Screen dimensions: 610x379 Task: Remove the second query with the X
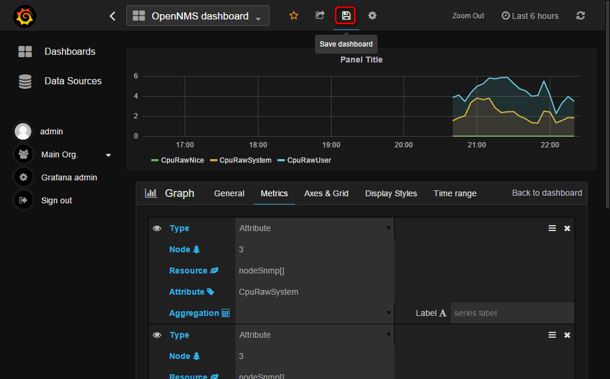click(567, 335)
